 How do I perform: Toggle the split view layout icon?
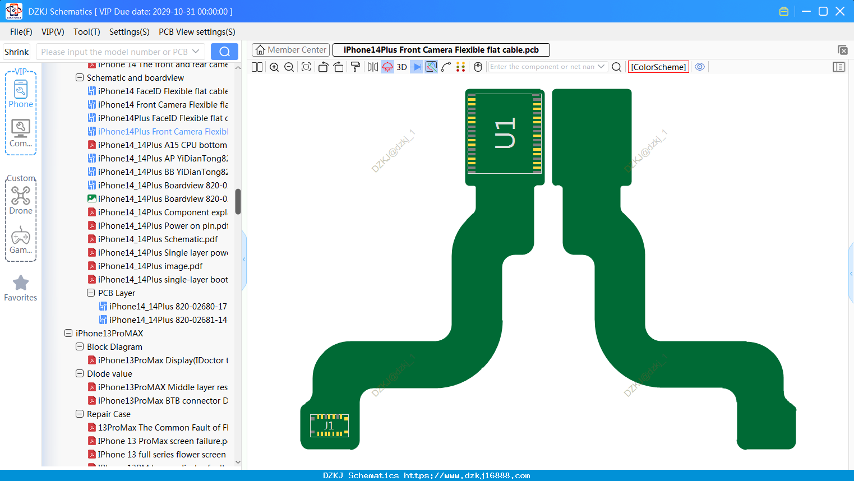coord(257,67)
